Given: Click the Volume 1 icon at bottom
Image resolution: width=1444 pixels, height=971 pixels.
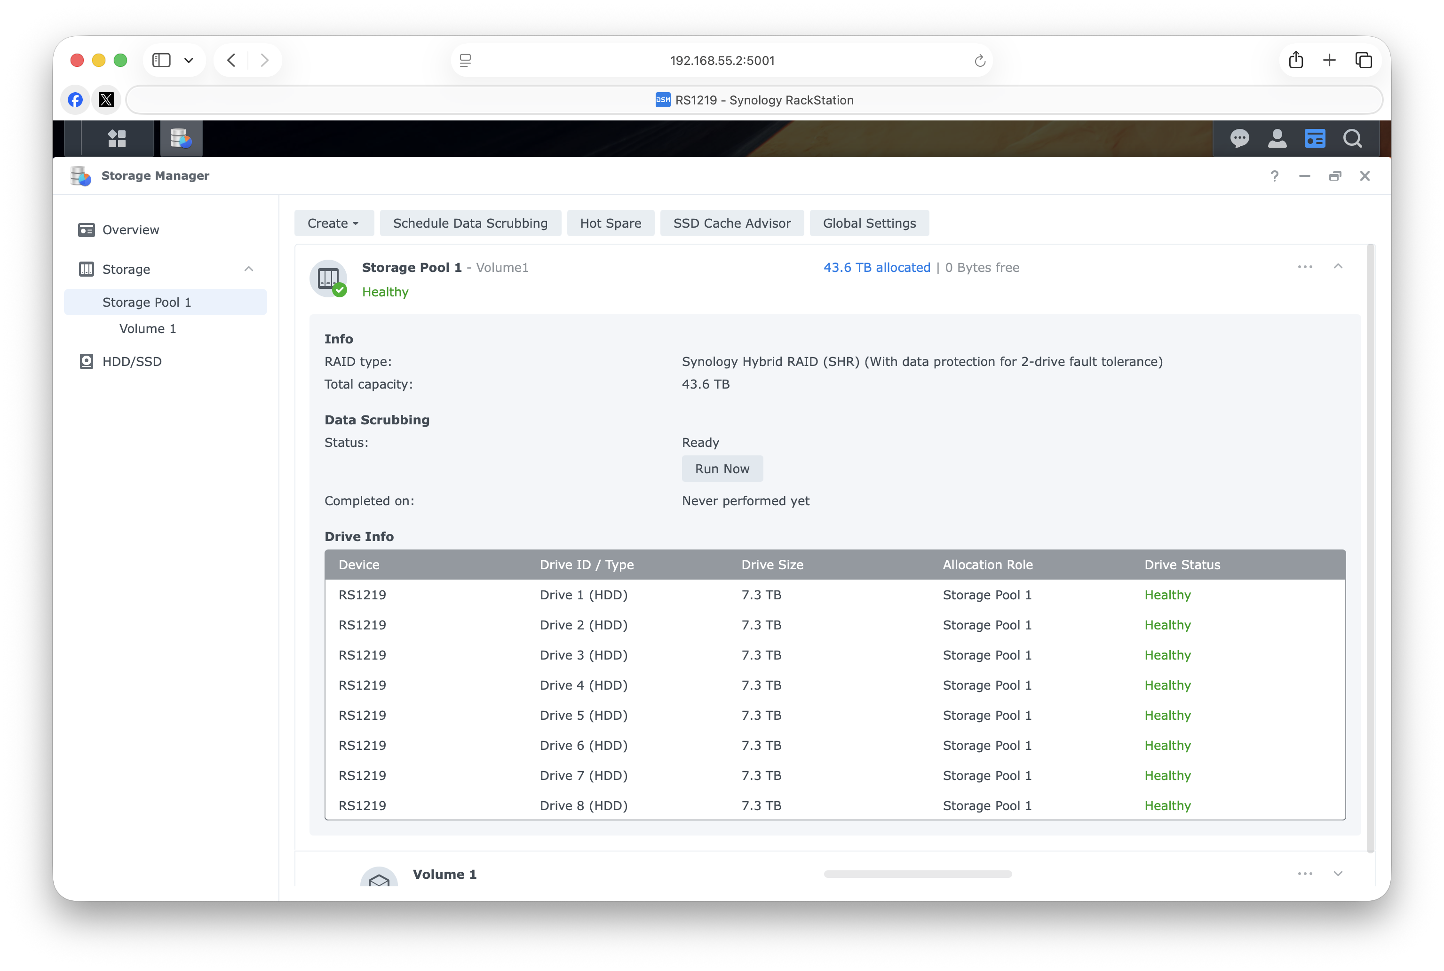Looking at the screenshot, I should [x=379, y=877].
